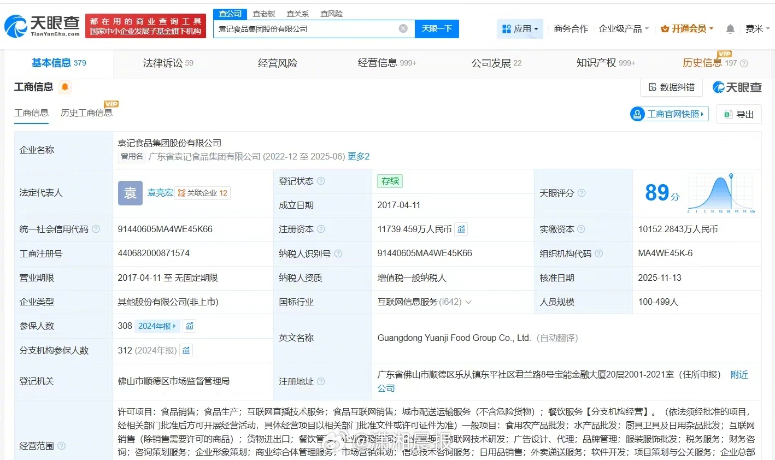The width and height of the screenshot is (775, 460).
Task: Expand the 应用 dropdown menu
Action: [520, 29]
